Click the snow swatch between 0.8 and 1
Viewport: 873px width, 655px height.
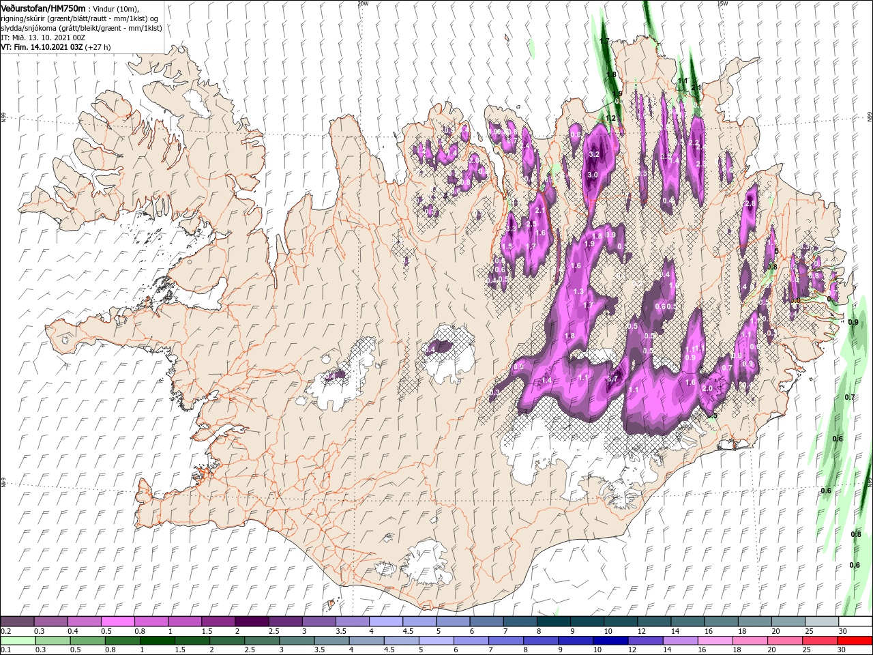[151, 622]
